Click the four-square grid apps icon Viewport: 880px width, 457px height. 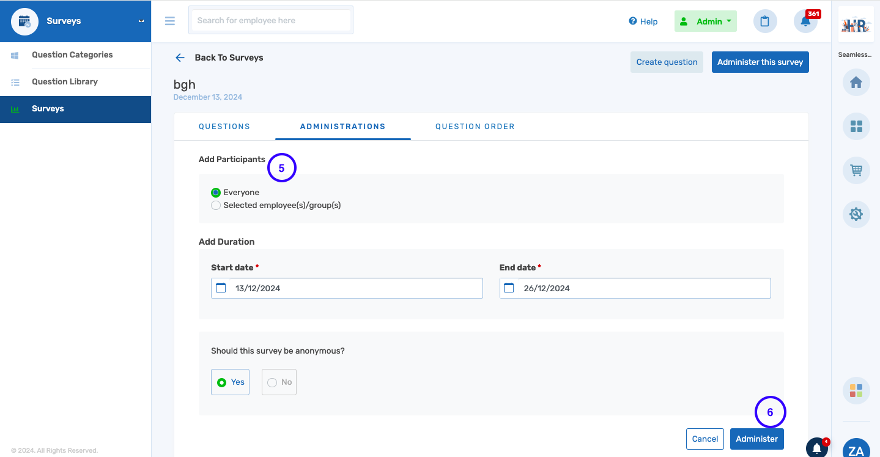(x=856, y=127)
